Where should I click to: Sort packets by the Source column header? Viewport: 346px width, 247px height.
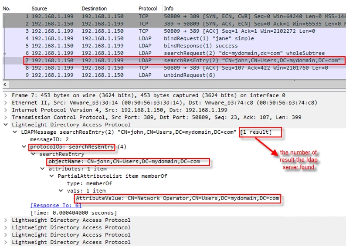click(x=39, y=9)
